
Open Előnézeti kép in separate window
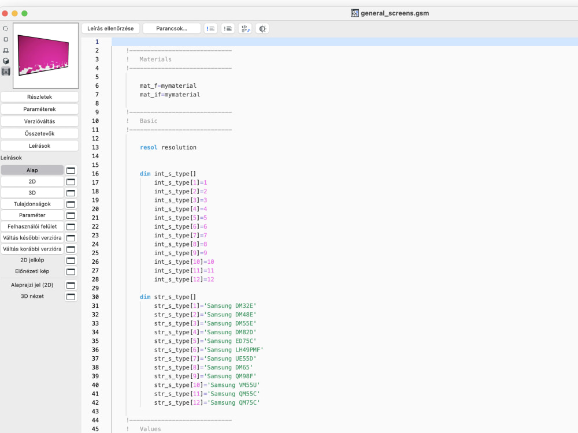(x=71, y=272)
